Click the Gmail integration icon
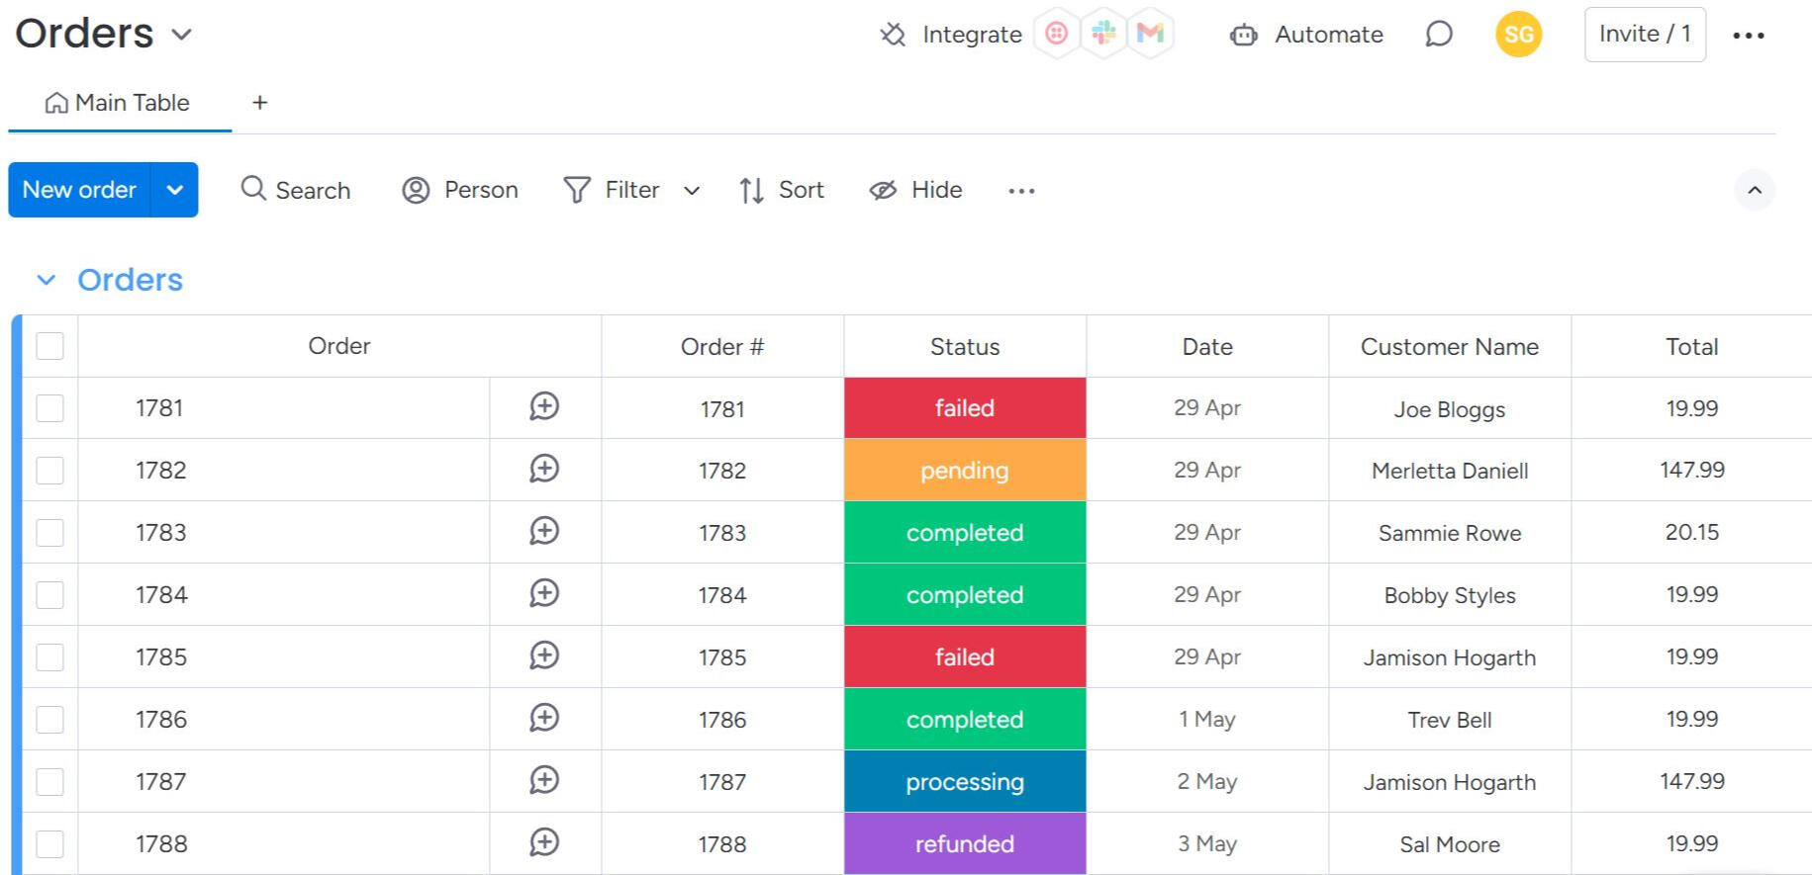1812x875 pixels. pos(1150,35)
